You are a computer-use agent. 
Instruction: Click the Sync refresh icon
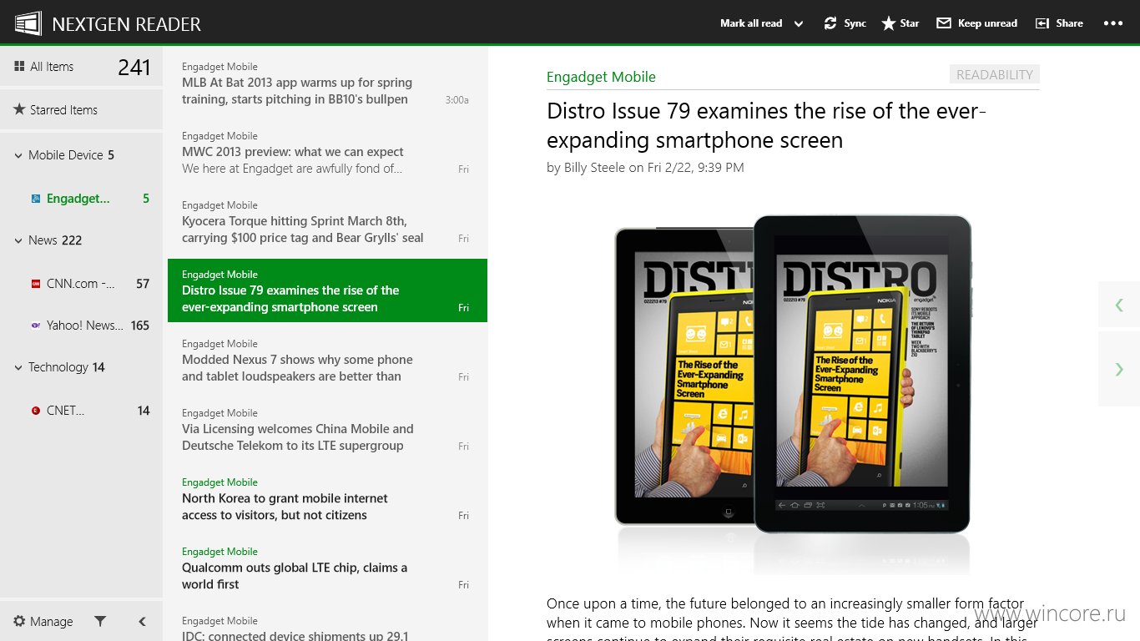[830, 23]
